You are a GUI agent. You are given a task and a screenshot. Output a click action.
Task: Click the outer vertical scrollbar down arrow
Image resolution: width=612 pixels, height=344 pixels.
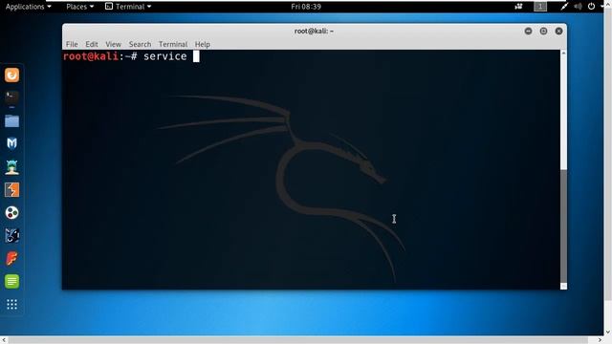[608, 332]
